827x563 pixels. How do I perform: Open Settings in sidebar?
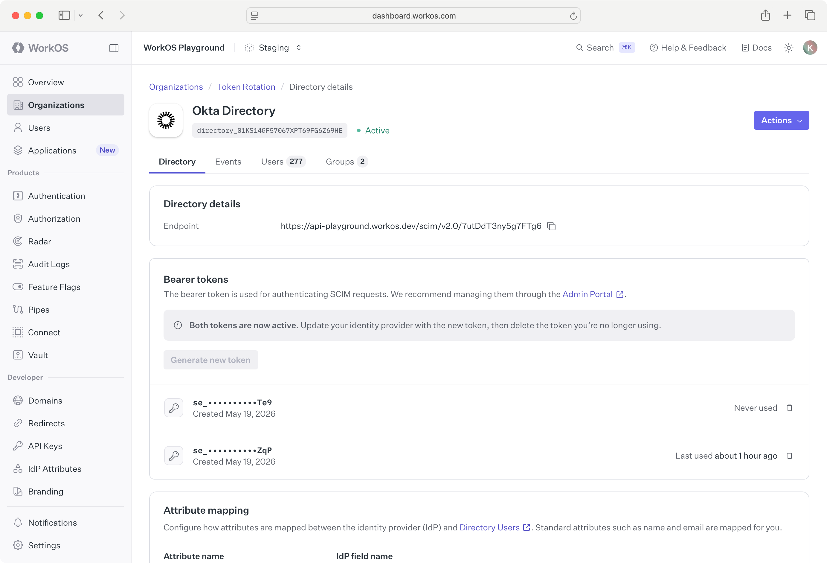point(65,545)
